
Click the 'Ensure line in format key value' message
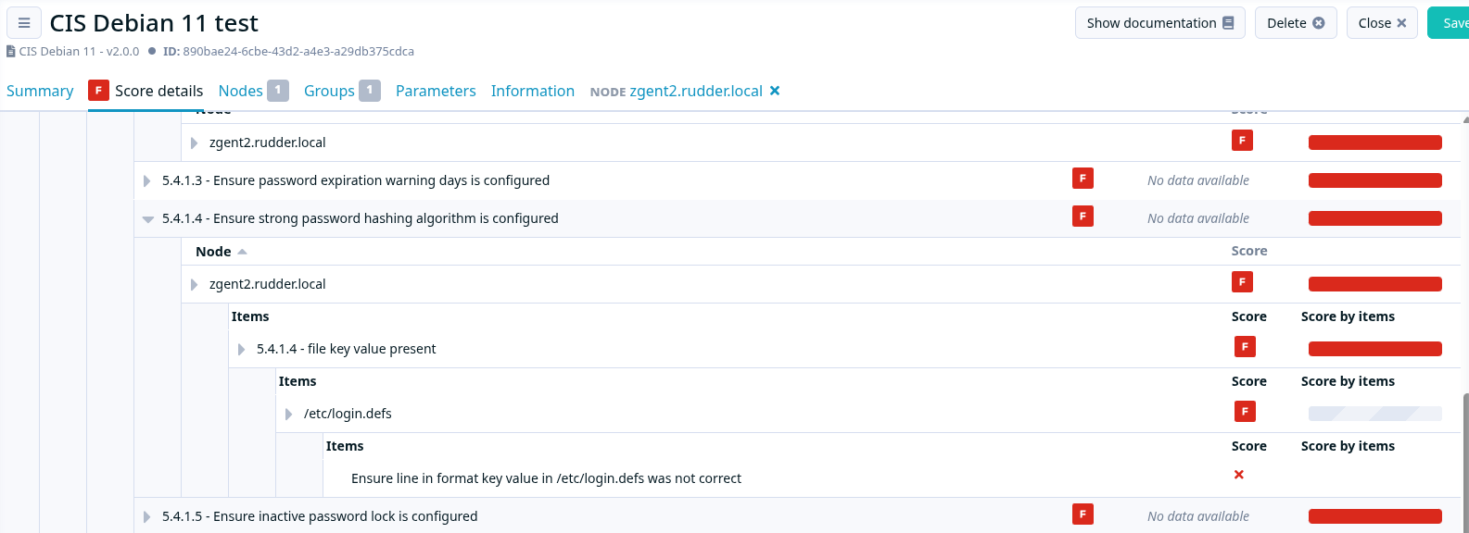(x=546, y=478)
